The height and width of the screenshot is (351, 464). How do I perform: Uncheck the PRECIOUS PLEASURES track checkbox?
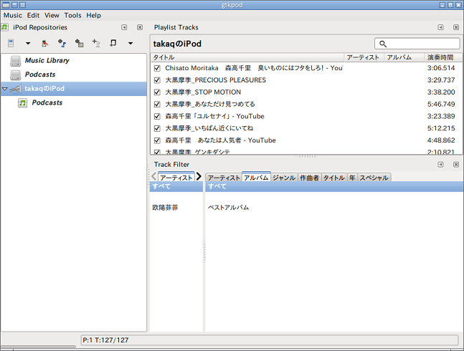157,80
